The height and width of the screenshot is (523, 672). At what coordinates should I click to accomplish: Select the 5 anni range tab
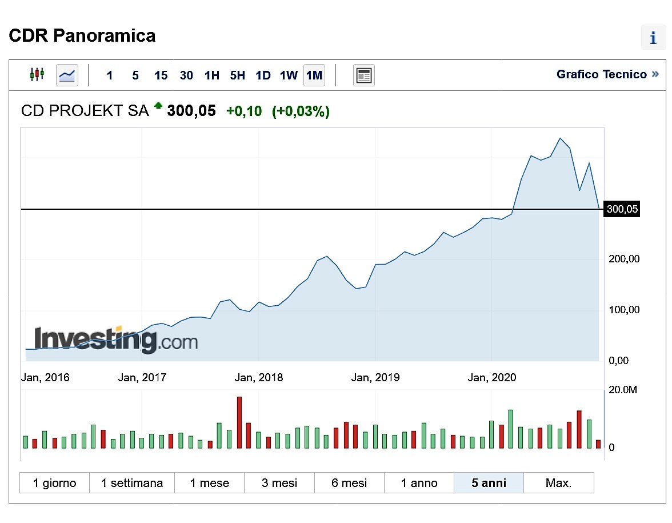point(489,483)
